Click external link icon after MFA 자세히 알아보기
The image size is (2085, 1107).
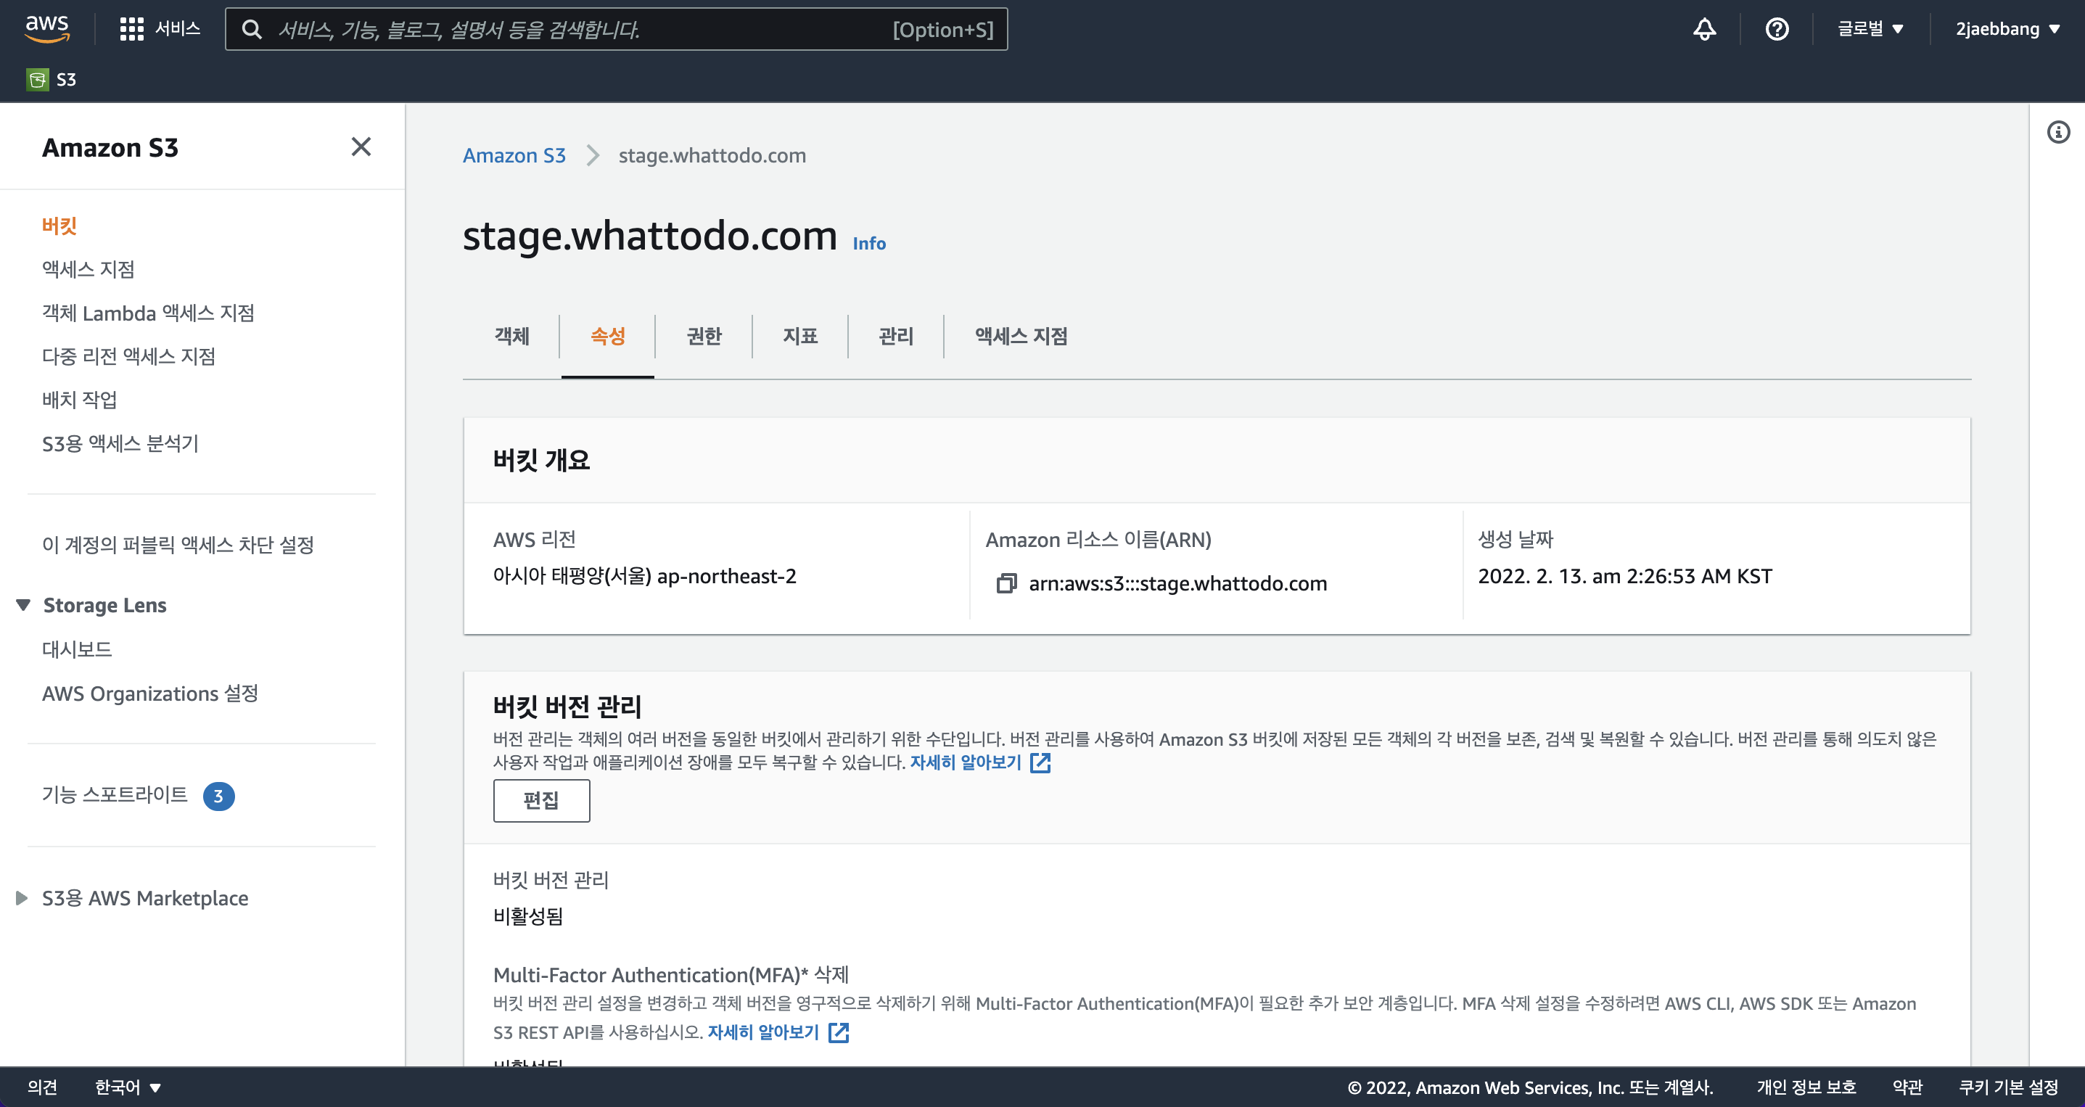(839, 1032)
